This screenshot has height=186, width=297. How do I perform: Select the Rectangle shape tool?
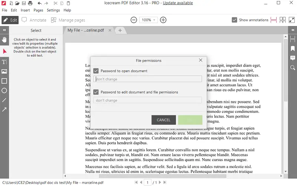(x=4, y=81)
